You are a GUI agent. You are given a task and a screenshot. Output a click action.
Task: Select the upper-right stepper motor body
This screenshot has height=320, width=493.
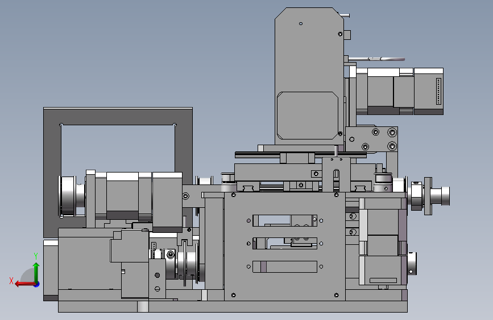coord(399,91)
